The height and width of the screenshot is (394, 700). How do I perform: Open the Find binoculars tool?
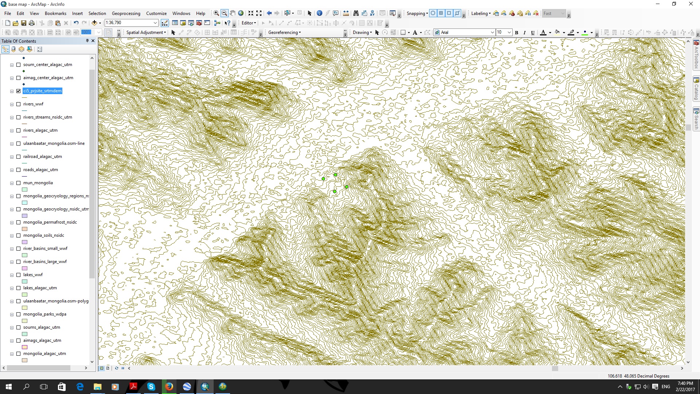click(356, 13)
